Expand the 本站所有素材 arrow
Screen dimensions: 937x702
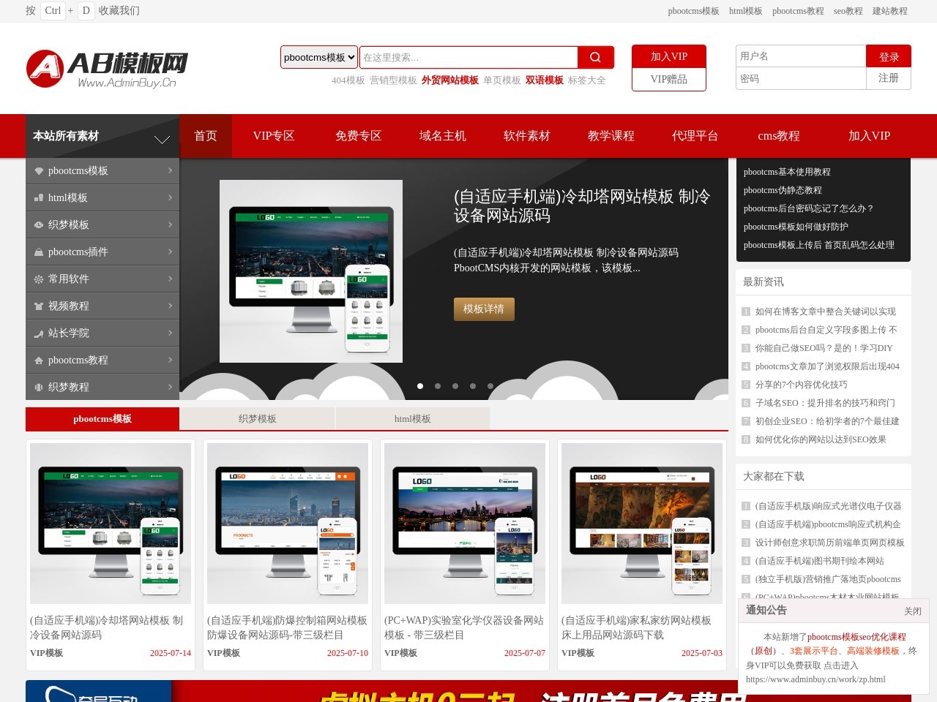pos(163,140)
